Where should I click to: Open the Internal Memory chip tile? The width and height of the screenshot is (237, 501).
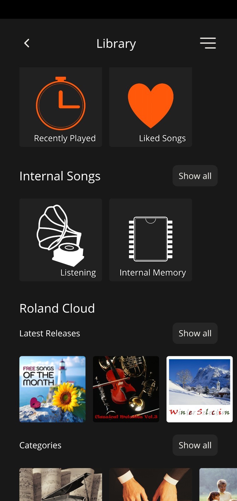pos(151,240)
